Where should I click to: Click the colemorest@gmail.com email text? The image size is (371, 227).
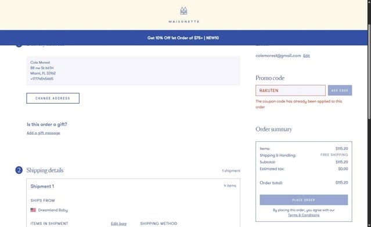tap(278, 56)
